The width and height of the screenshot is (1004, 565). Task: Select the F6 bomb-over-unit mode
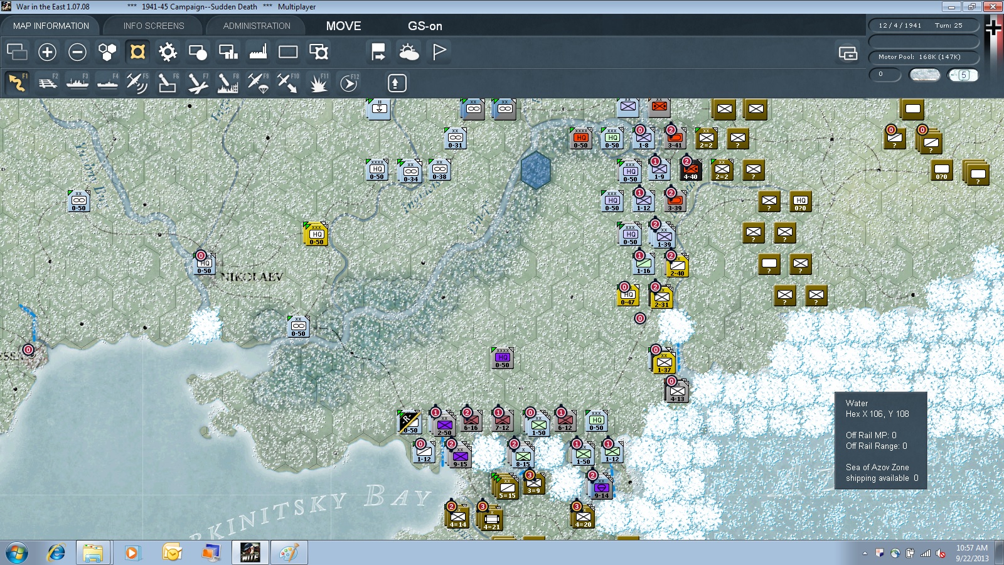pyautogui.click(x=168, y=83)
